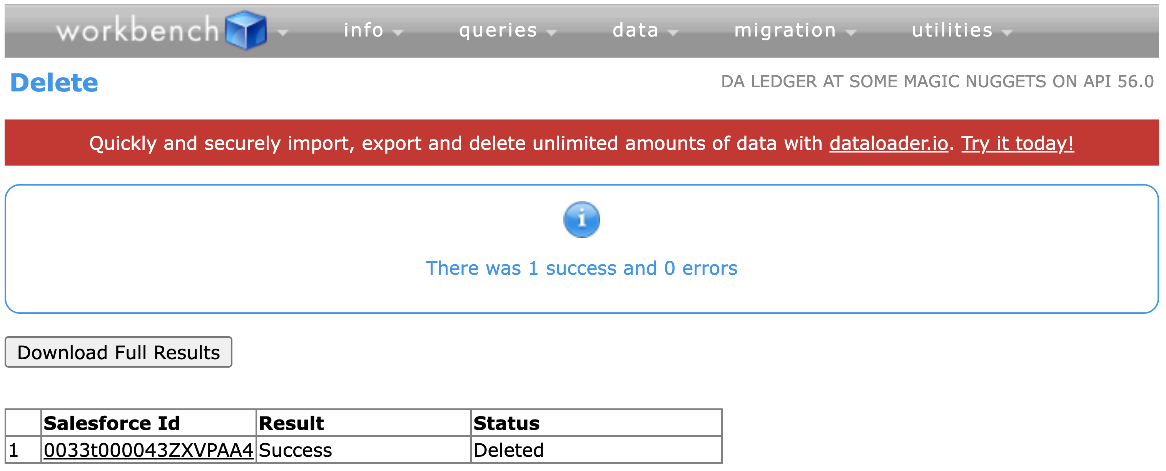Expand the arrow next to workbench logo

pos(283,33)
